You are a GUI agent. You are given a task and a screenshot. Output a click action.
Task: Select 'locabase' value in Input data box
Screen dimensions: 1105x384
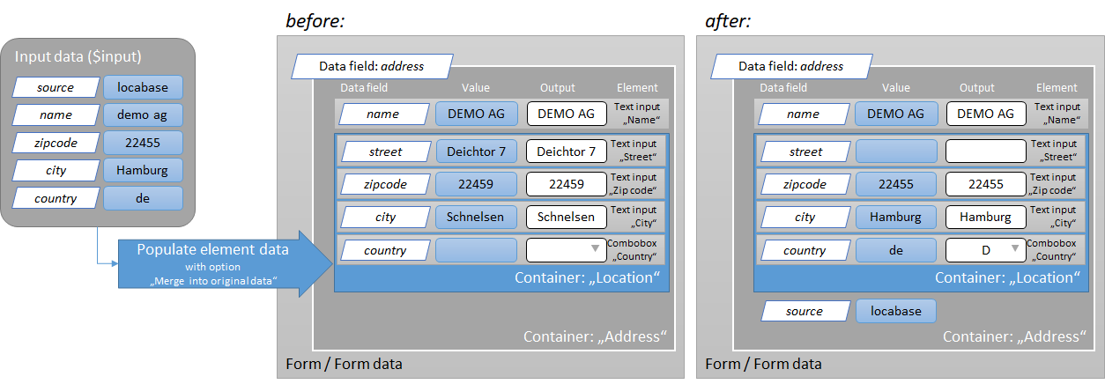pyautogui.click(x=144, y=87)
